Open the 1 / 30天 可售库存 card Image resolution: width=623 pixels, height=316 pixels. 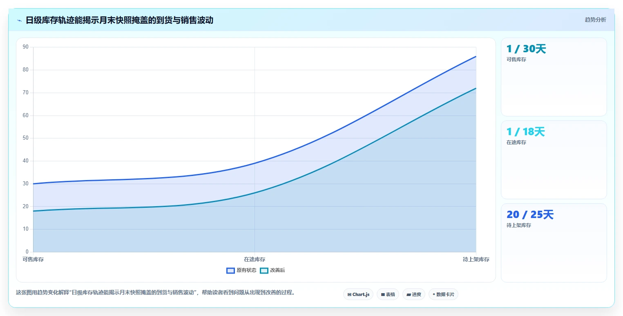tap(554, 77)
